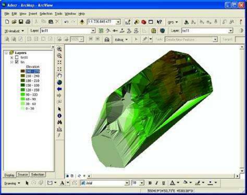The height and width of the screenshot is (195, 247).
Task: Click the Drawing toolbar select arrow
Action: (x=27, y=183)
